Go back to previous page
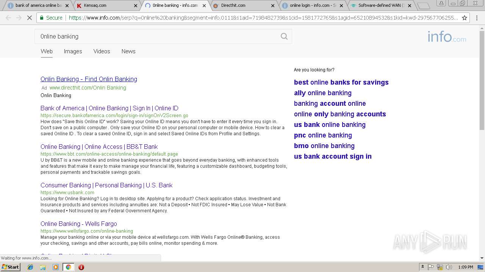485x272 pixels. tap(8, 18)
